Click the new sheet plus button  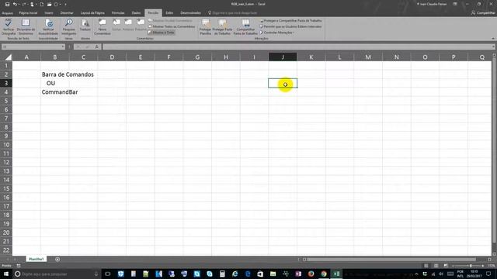click(57, 260)
